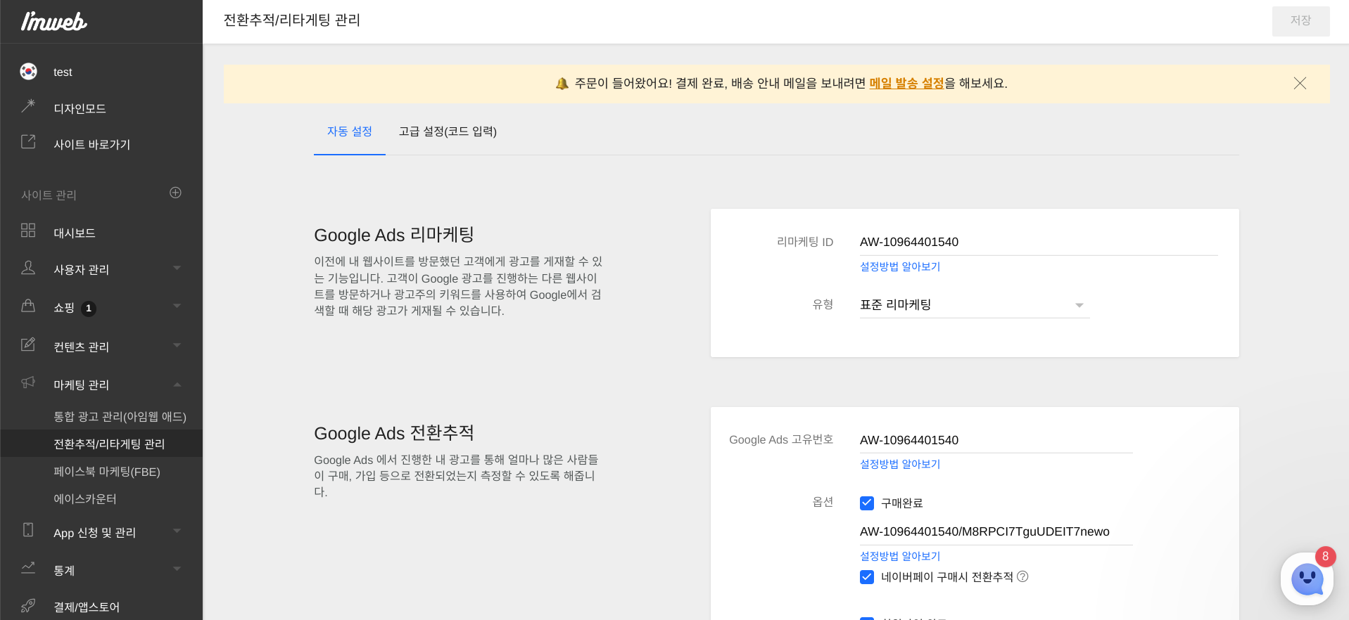The image size is (1349, 620).
Task: Expand 컨텐츠 관리 menu arrow
Action: pos(177,344)
